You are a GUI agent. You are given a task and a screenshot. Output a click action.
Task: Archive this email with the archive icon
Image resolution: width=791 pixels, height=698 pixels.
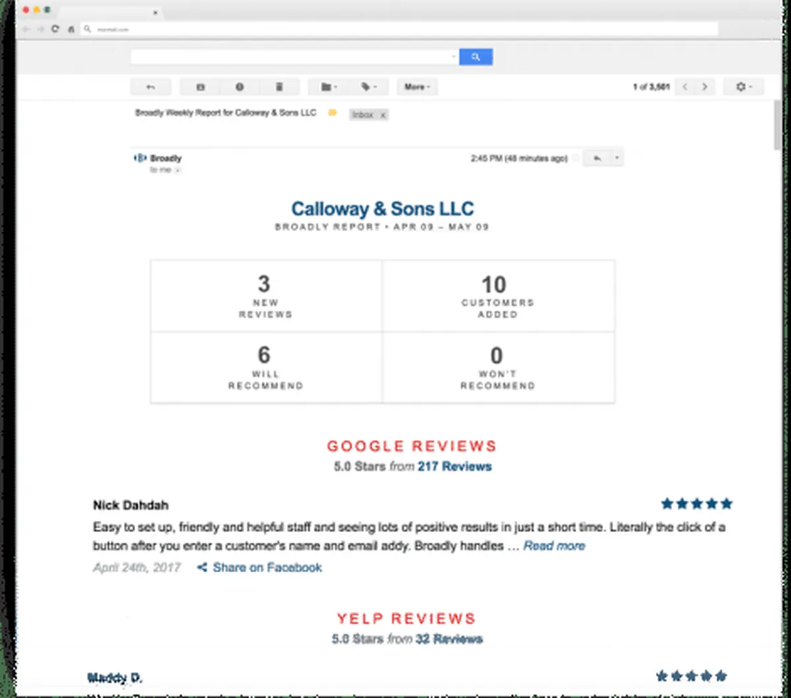pyautogui.click(x=200, y=87)
